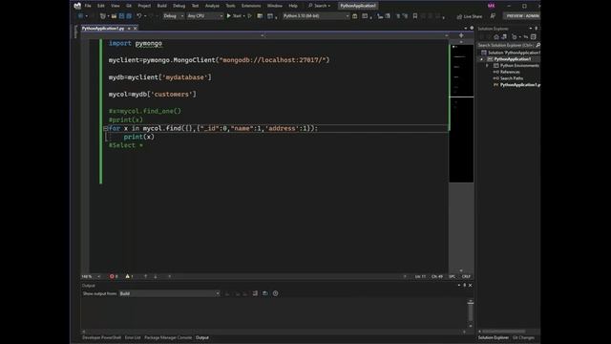Screen dimensions: 611x344
Task: Open the Tools menu
Action: [230, 6]
